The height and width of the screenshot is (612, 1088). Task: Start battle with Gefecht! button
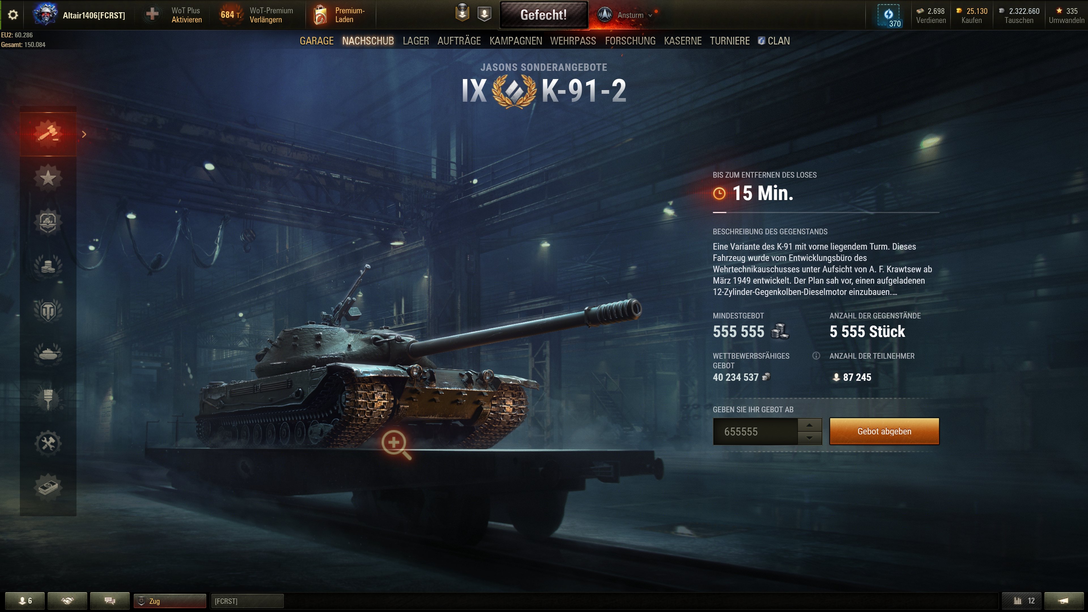[544, 15]
